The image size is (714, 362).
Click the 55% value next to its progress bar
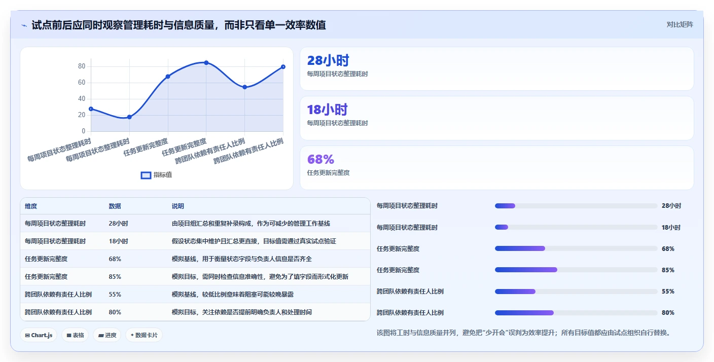pos(668,292)
